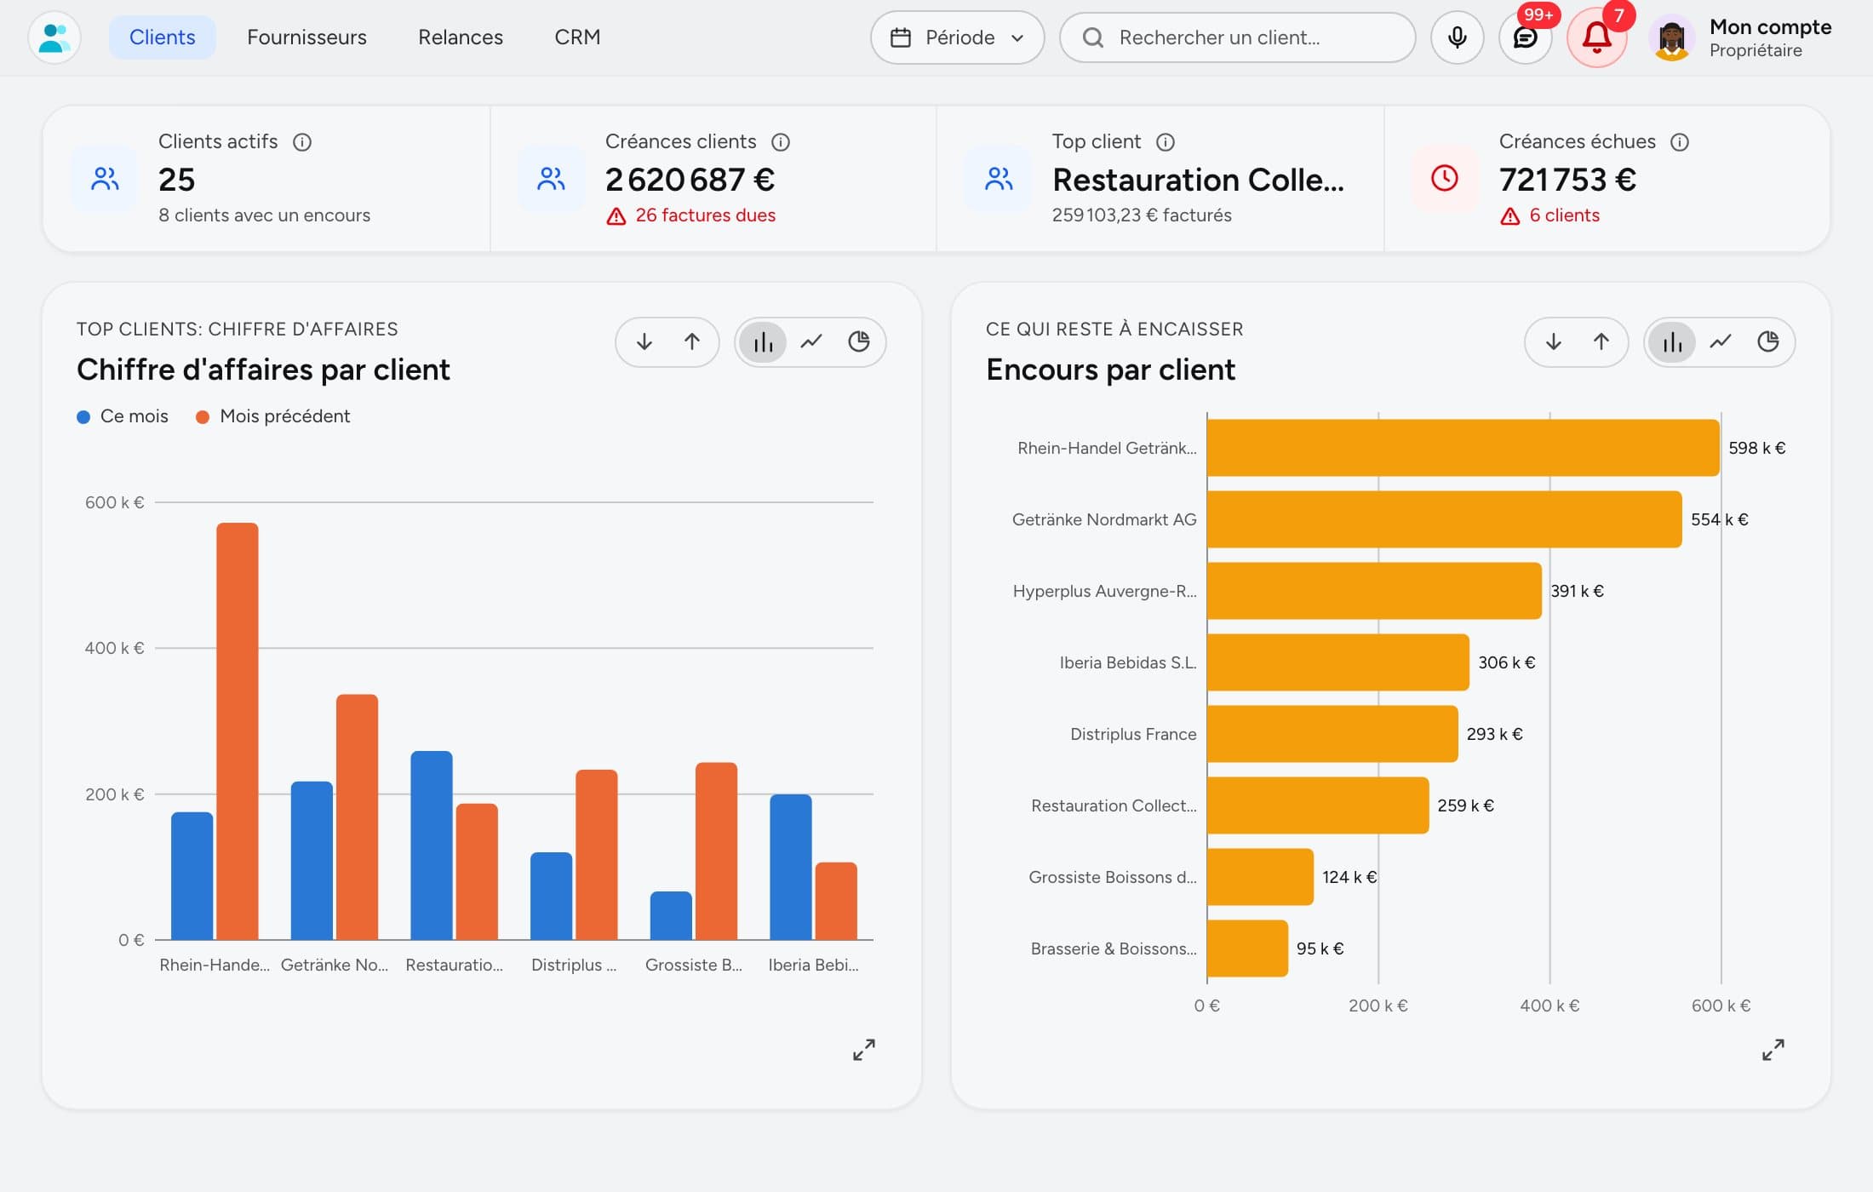Open the CRM tab
The image size is (1873, 1192).
(577, 37)
